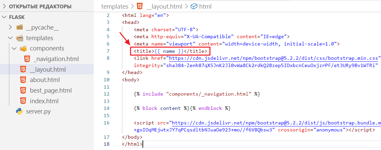
Task: Collapse the templates folder chevron
Action: tap(10, 38)
